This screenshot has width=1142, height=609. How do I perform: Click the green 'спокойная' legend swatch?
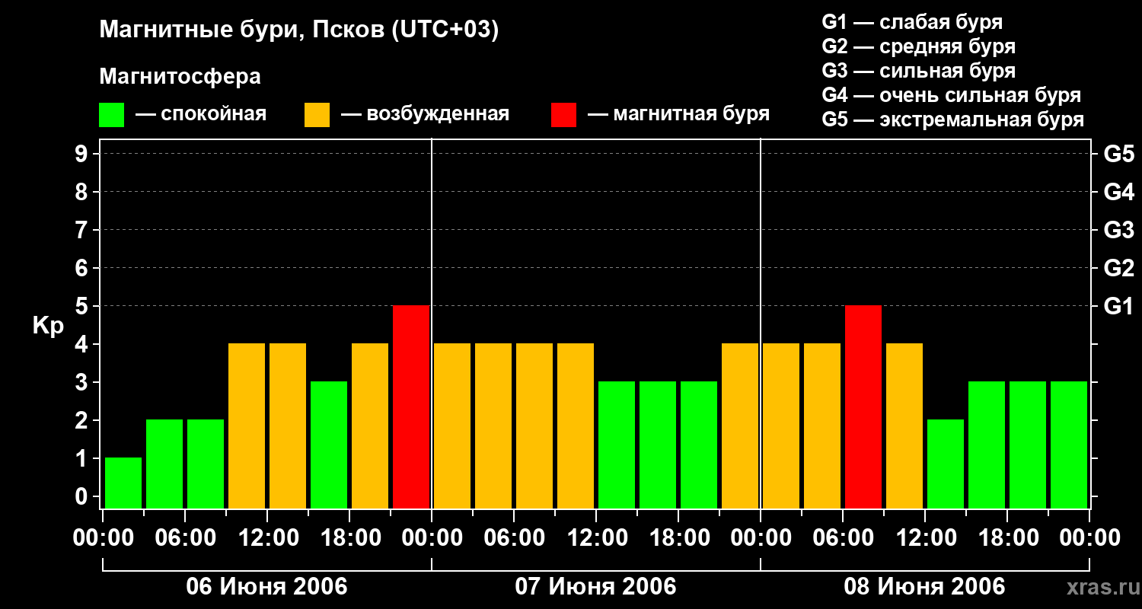pyautogui.click(x=111, y=115)
